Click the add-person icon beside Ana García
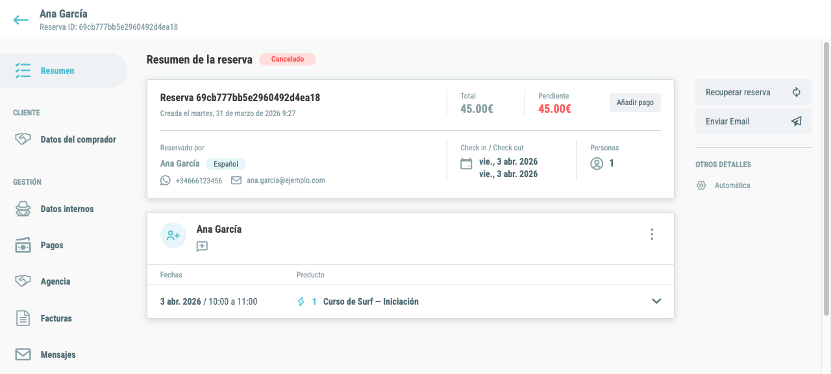The width and height of the screenshot is (831, 374). [x=173, y=235]
